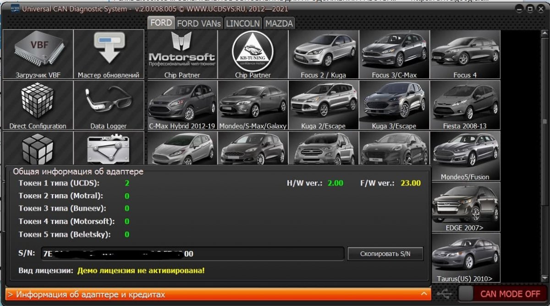Open the MAZDA tab
The width and height of the screenshot is (550, 306).
(x=279, y=23)
